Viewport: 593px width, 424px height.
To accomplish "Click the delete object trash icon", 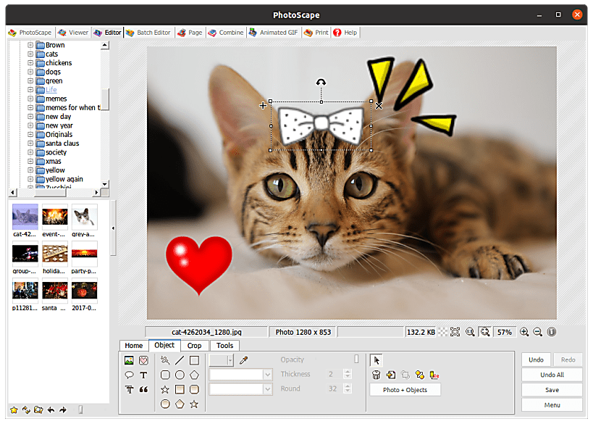I will click(x=377, y=375).
